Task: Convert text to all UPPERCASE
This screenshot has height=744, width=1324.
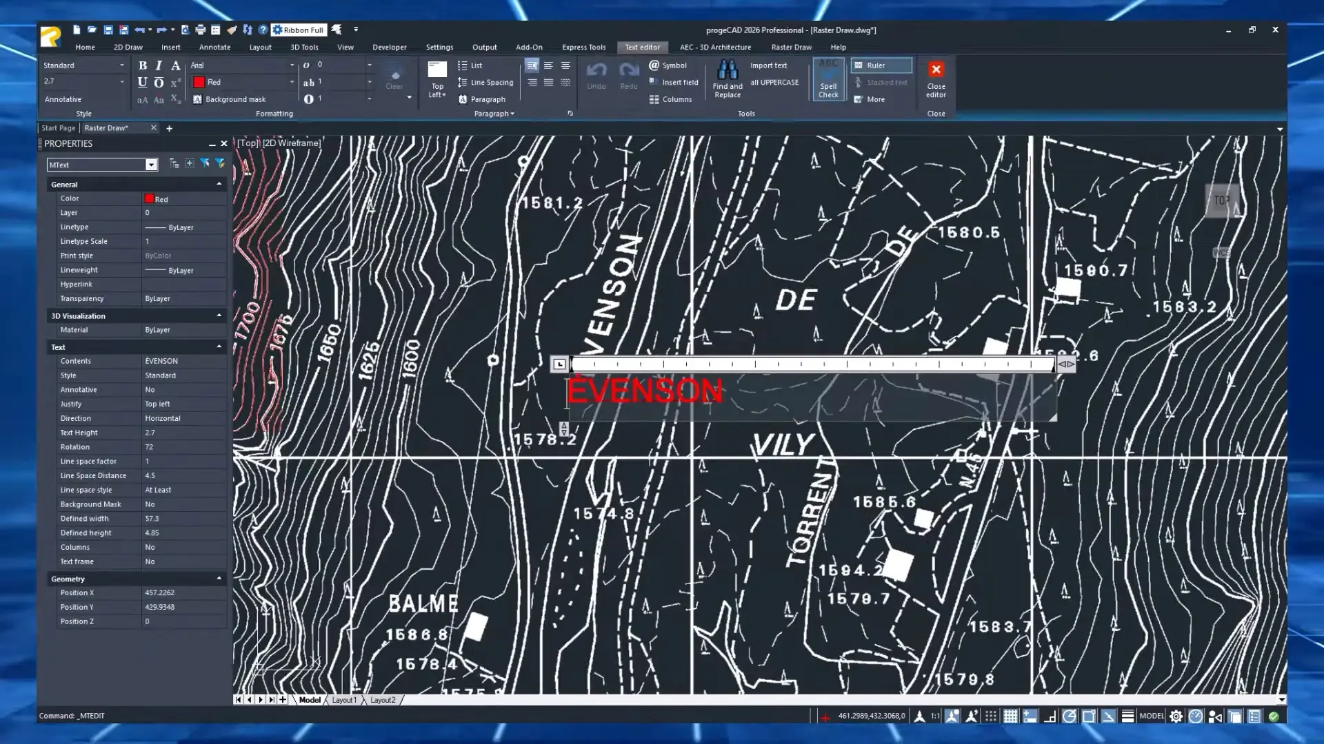Action: pyautogui.click(x=774, y=82)
